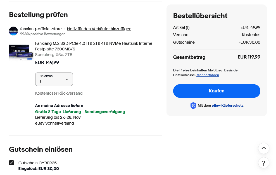Click the eBay-Käuferschutz shield icon

pyautogui.click(x=193, y=106)
